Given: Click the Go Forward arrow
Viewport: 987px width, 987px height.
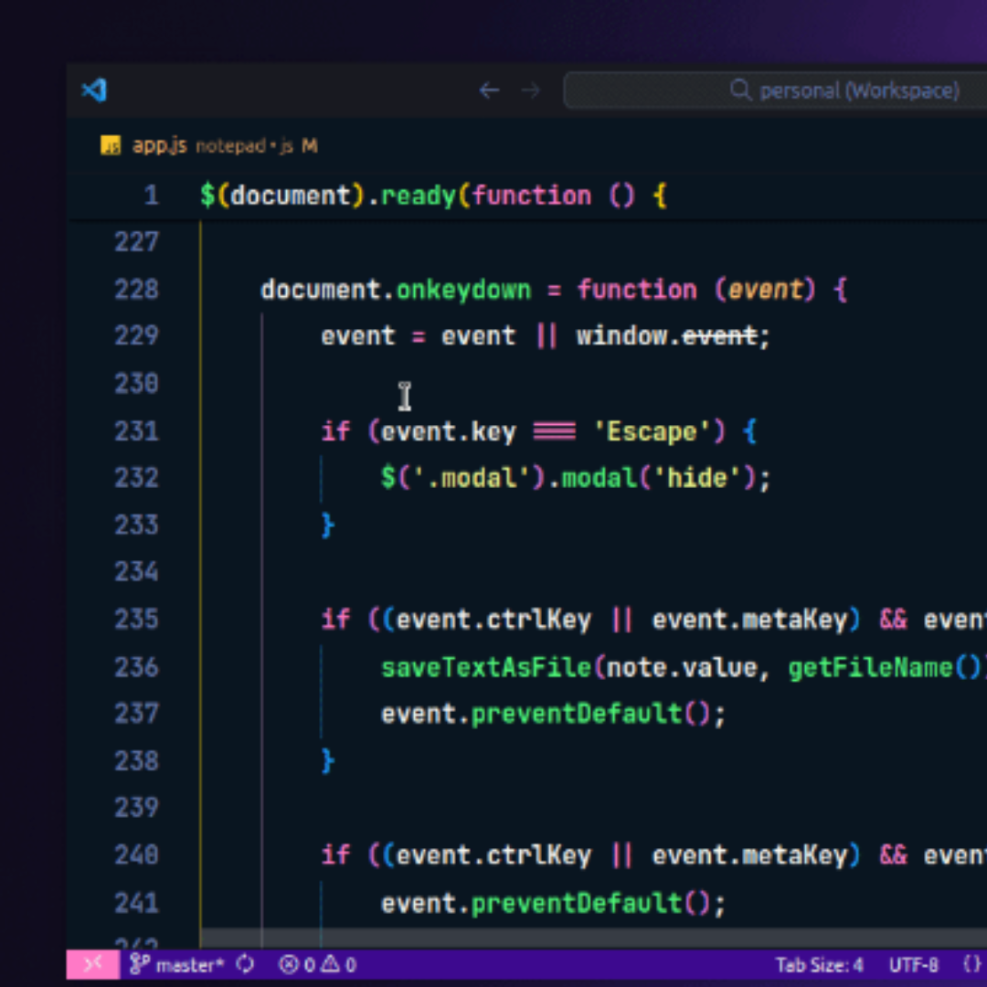Looking at the screenshot, I should pyautogui.click(x=530, y=90).
